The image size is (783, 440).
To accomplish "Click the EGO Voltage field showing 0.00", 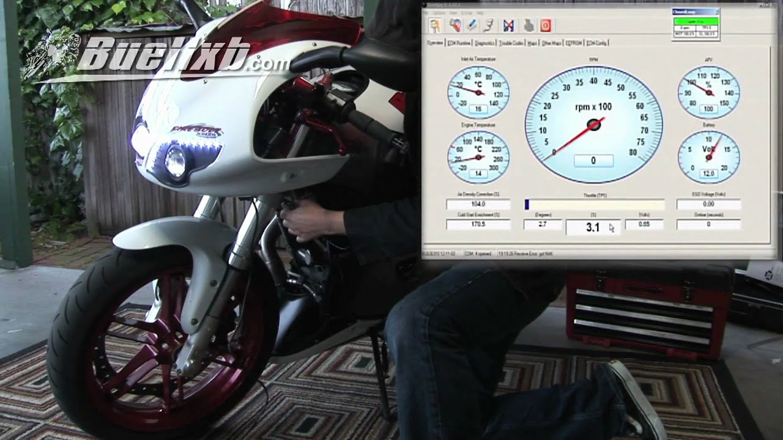I will pyautogui.click(x=708, y=204).
